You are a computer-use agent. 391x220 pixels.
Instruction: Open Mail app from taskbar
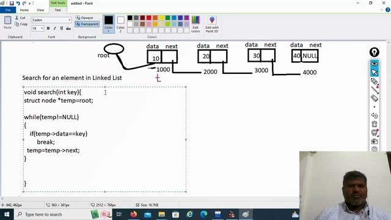pyautogui.click(x=148, y=215)
